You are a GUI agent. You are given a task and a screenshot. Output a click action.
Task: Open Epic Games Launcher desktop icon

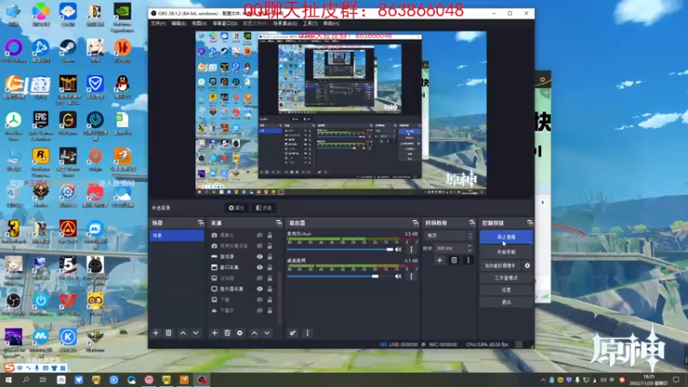click(40, 126)
